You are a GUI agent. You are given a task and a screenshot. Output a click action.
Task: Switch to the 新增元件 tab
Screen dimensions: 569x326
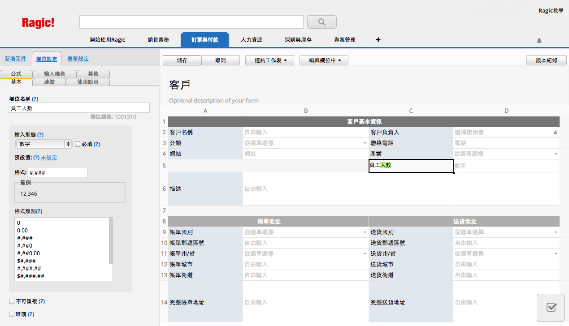pyautogui.click(x=15, y=59)
